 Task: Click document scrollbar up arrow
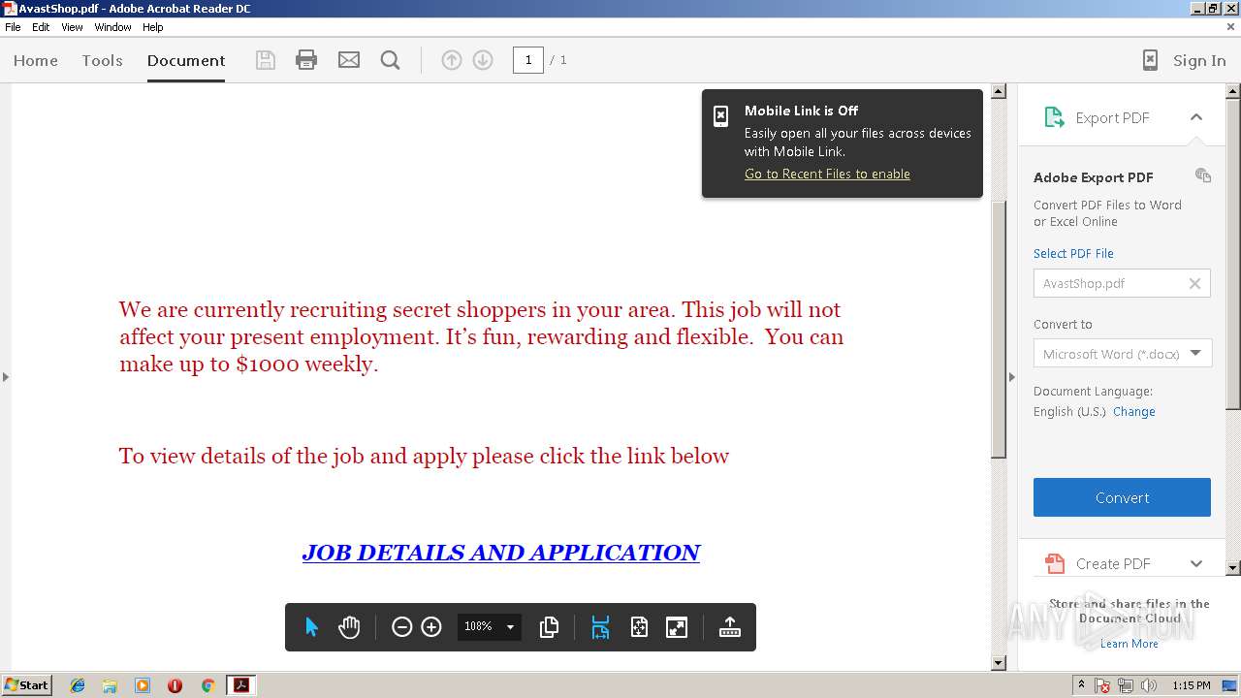(999, 91)
